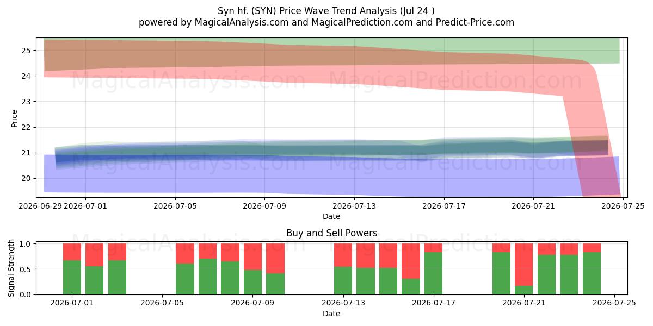Click the '2026-07-21' date tick on price chart

point(533,206)
